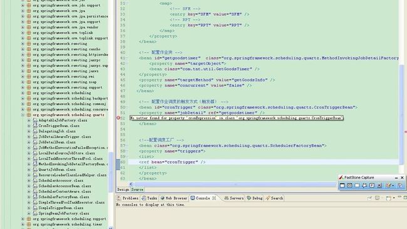Click the Console pin icon in console toolbar
This screenshot has height=229, width=407.
coord(369,198)
